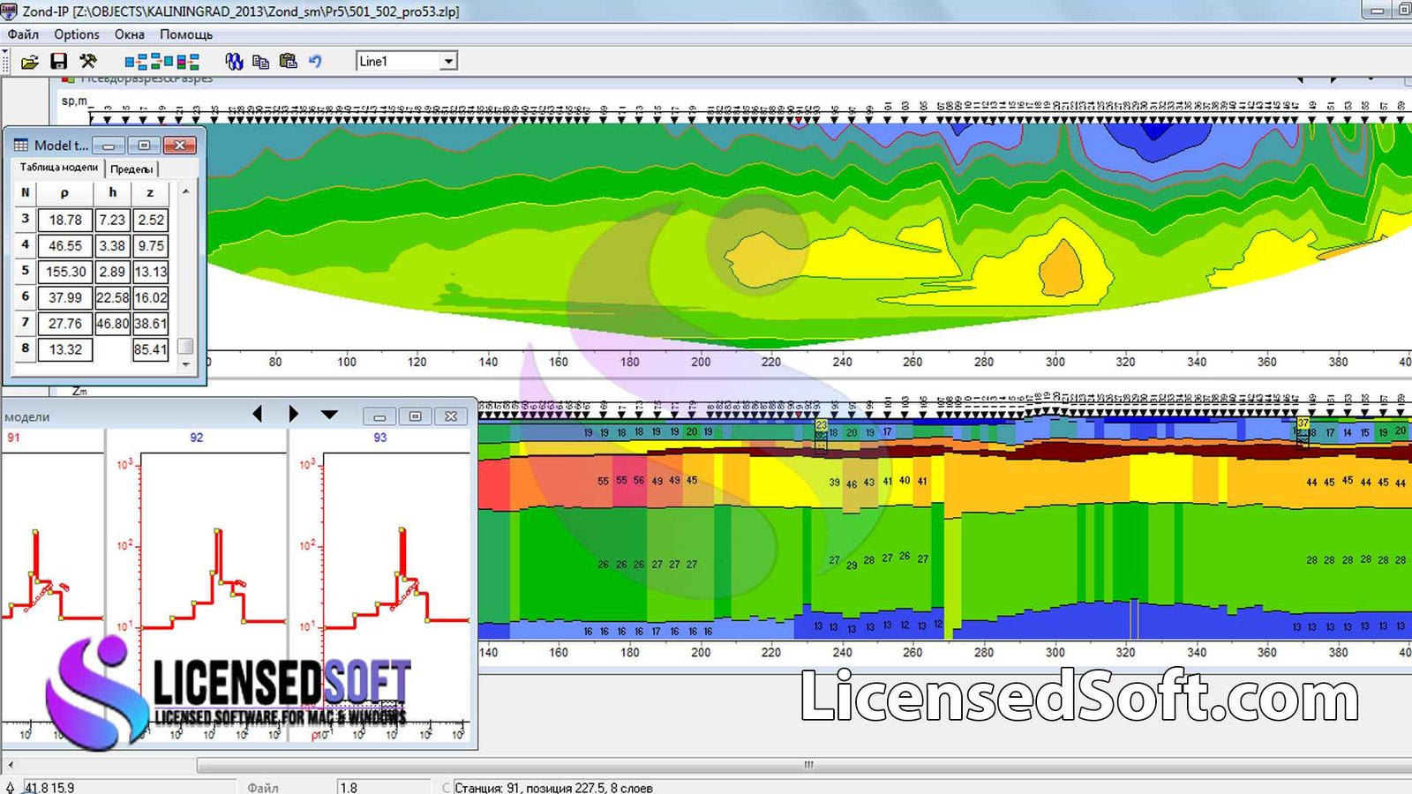Open program settings with the hammer-wrench icon
1412x794 pixels.
(87, 61)
